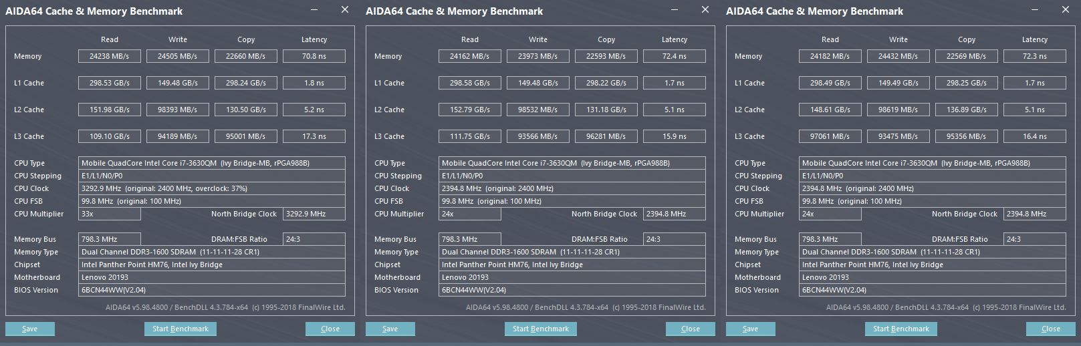The width and height of the screenshot is (1081, 346).
Task: Close left window via title bar X
Action: 345,10
